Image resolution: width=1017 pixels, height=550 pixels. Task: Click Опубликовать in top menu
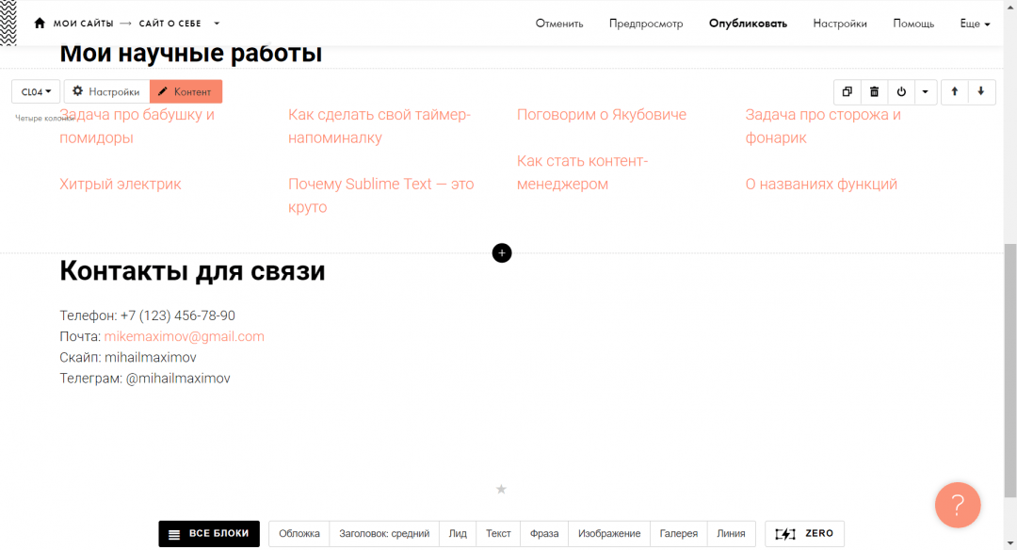pyautogui.click(x=748, y=24)
